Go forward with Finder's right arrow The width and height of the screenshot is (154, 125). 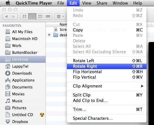tap(14, 16)
